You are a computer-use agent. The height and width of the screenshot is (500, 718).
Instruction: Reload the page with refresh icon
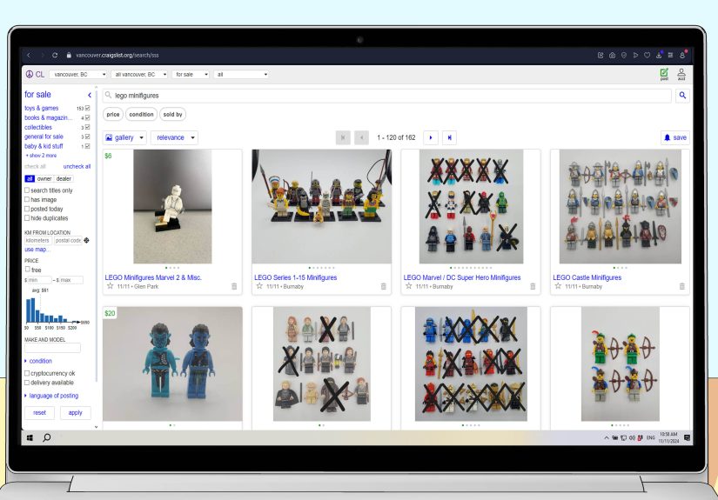click(55, 55)
